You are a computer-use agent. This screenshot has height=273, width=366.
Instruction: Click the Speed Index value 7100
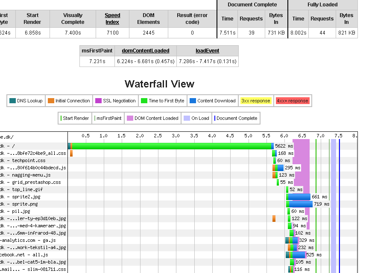(112, 33)
